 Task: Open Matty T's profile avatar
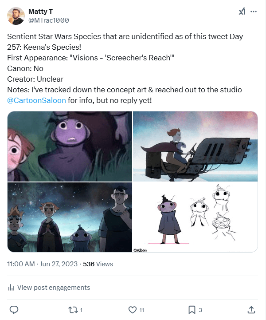[x=16, y=16]
